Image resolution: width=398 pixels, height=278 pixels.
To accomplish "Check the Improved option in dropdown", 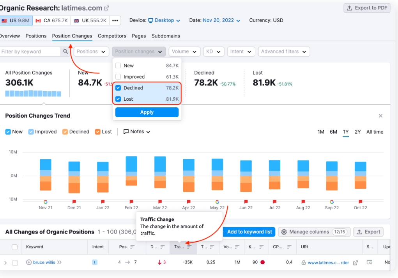I will pyautogui.click(x=118, y=77).
